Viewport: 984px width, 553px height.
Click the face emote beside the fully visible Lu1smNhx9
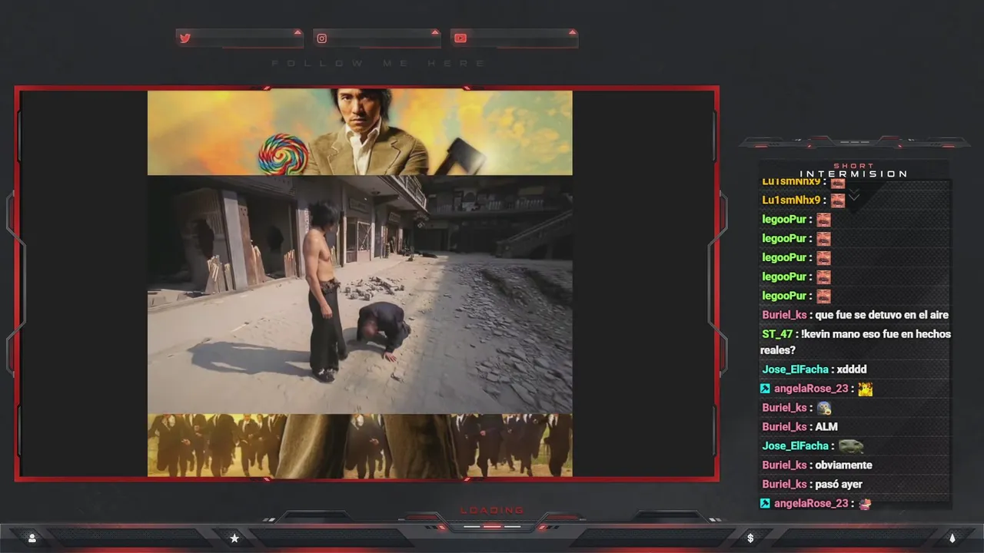(x=838, y=200)
